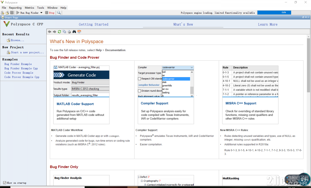
Task: Go back with the left arrow icon
Action: click(50, 32)
